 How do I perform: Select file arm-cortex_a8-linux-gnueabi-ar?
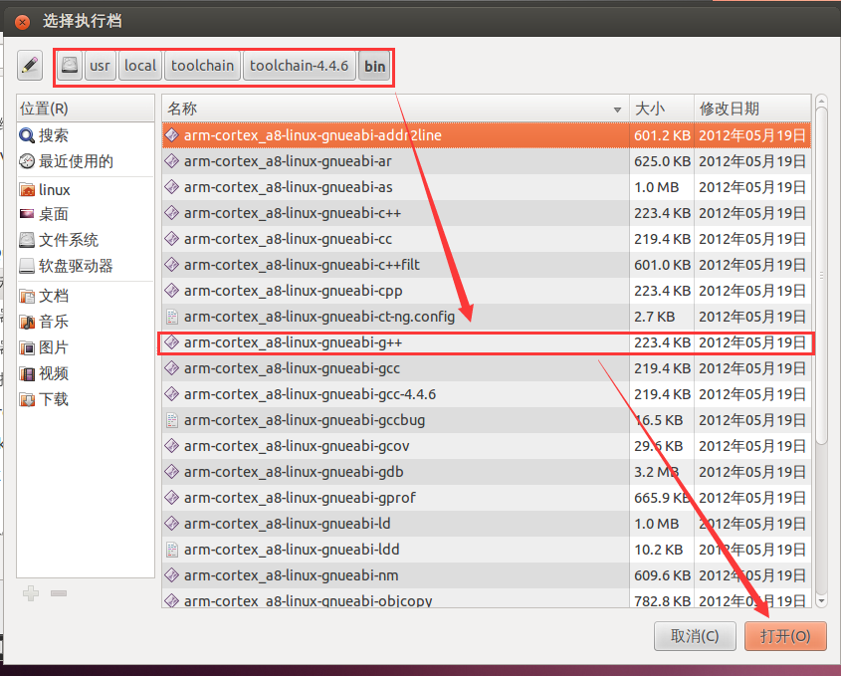(487, 161)
